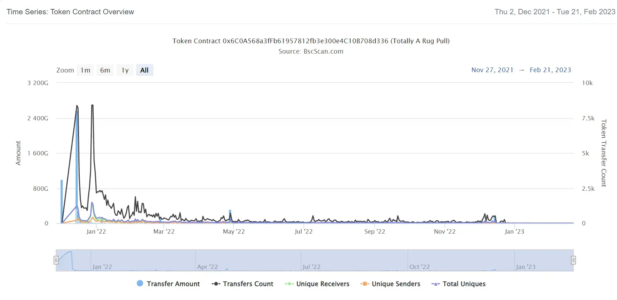The width and height of the screenshot is (617, 300).
Task: Click the 5k transfer count axis label
Action: click(x=586, y=153)
